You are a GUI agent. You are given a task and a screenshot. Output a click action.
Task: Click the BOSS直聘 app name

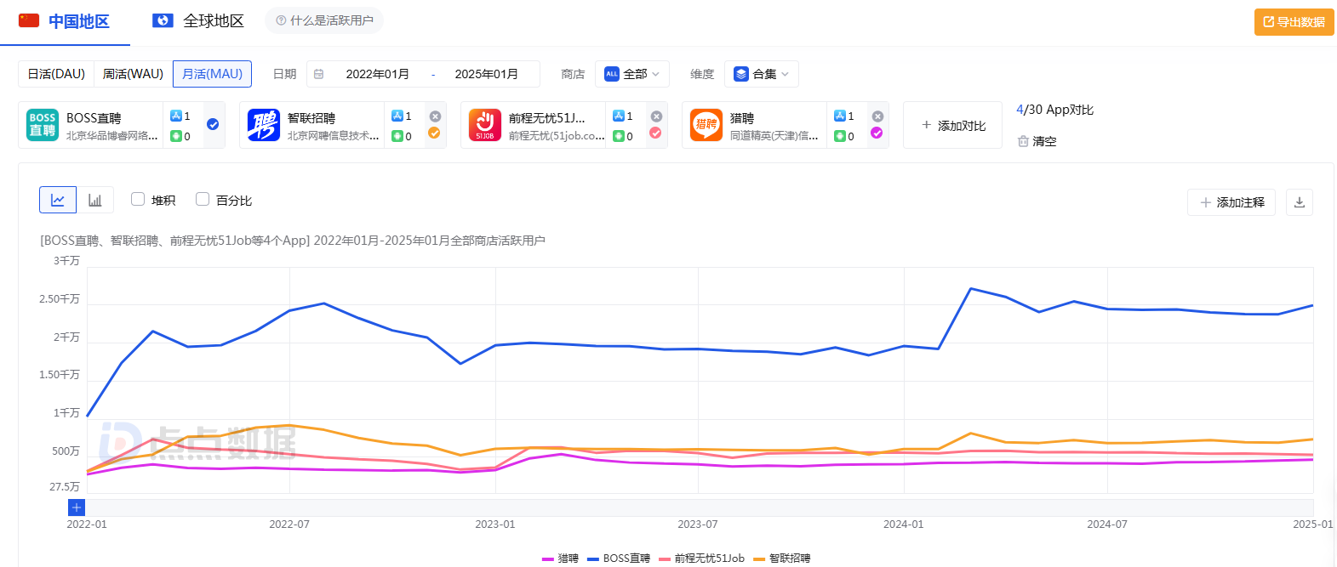point(94,118)
